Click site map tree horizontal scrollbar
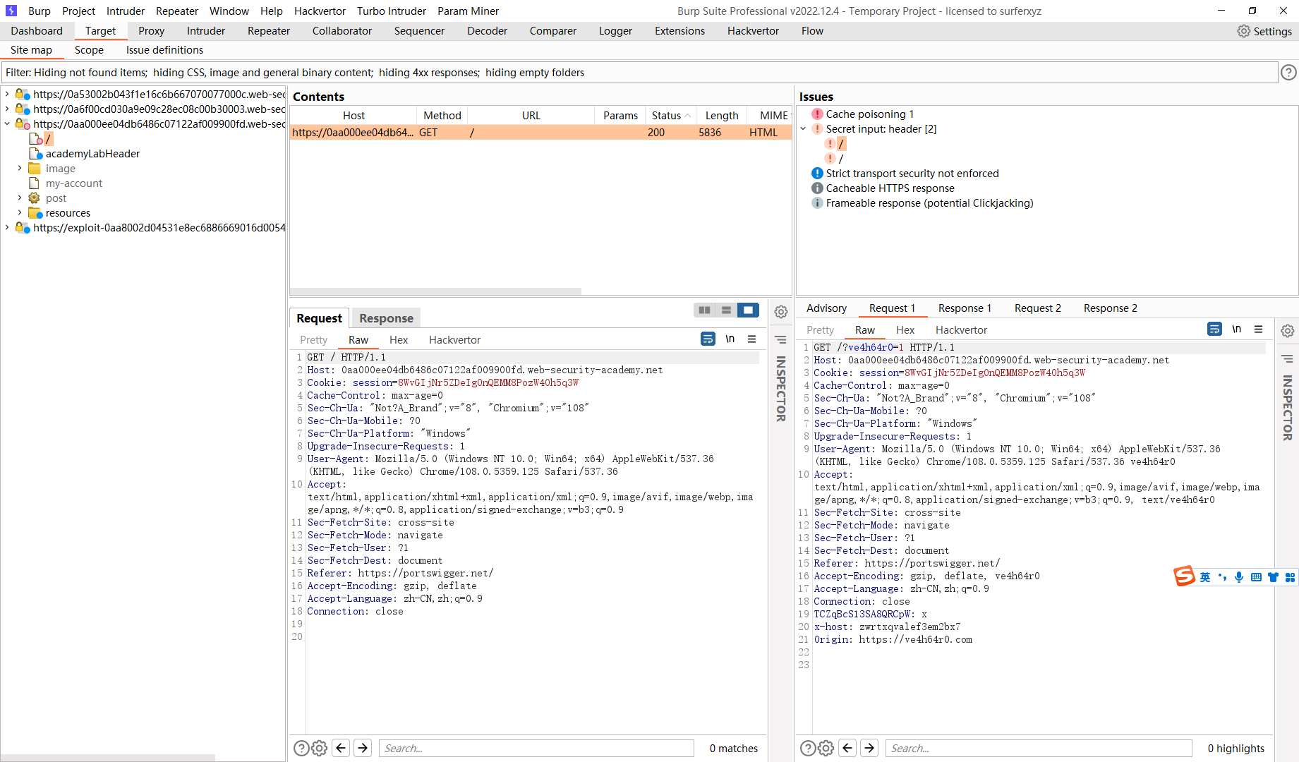Image resolution: width=1299 pixels, height=762 pixels. point(108,758)
